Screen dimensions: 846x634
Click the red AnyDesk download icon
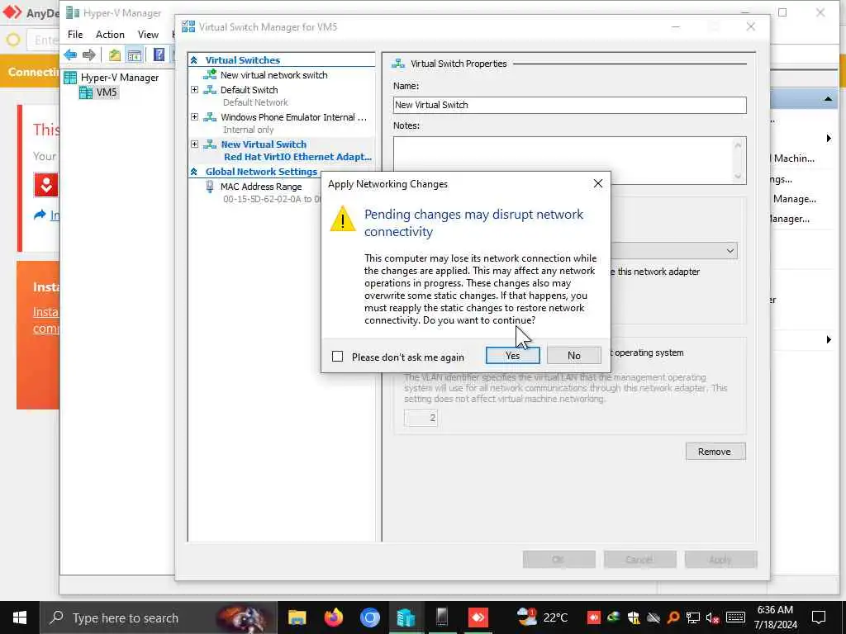click(x=46, y=185)
